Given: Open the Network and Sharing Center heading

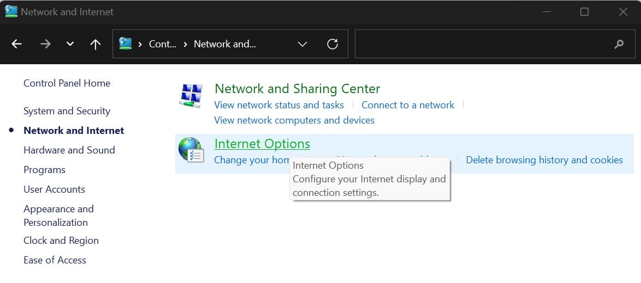Looking at the screenshot, I should [297, 88].
